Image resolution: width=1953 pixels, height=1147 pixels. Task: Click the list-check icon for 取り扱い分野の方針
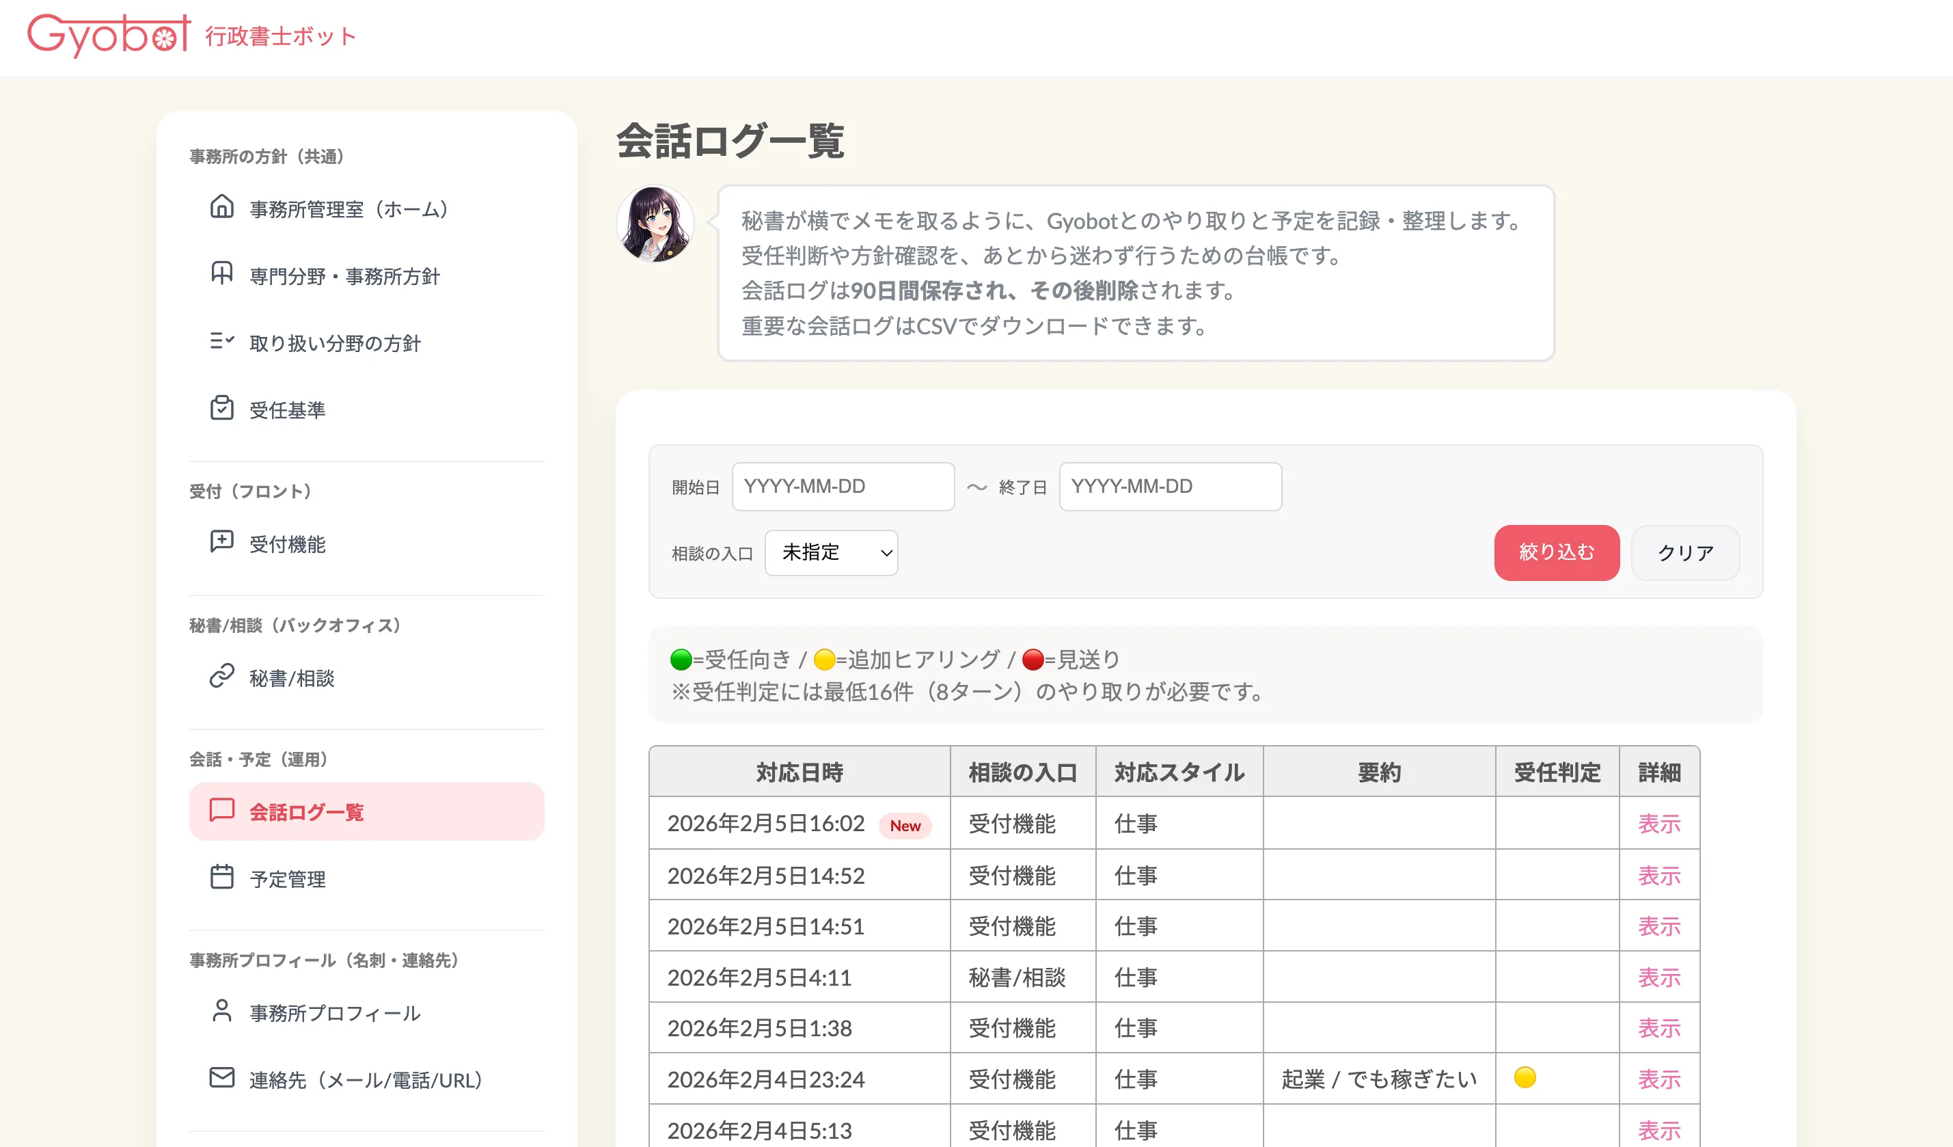click(221, 341)
